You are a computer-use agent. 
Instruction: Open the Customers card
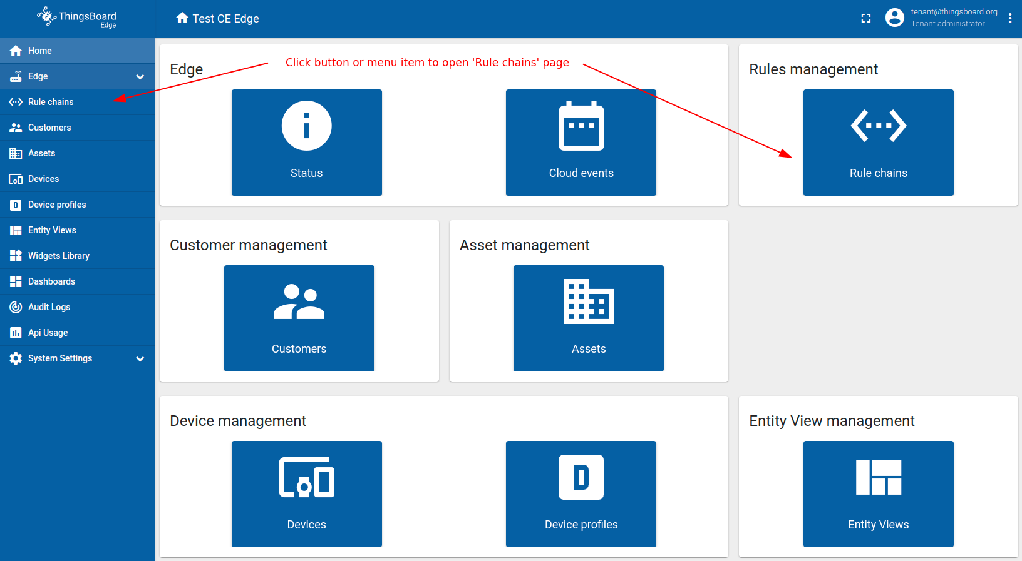coord(299,318)
